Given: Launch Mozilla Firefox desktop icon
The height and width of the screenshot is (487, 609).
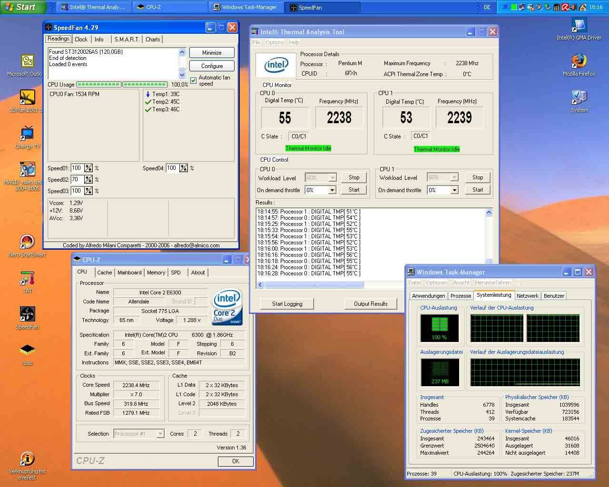Looking at the screenshot, I should pyautogui.click(x=579, y=62).
